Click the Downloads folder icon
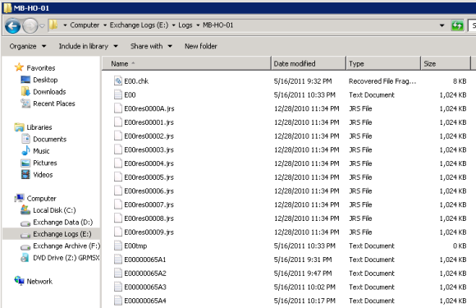 25,91
